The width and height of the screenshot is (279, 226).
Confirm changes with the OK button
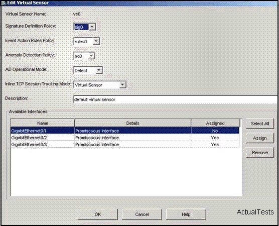(x=98, y=214)
